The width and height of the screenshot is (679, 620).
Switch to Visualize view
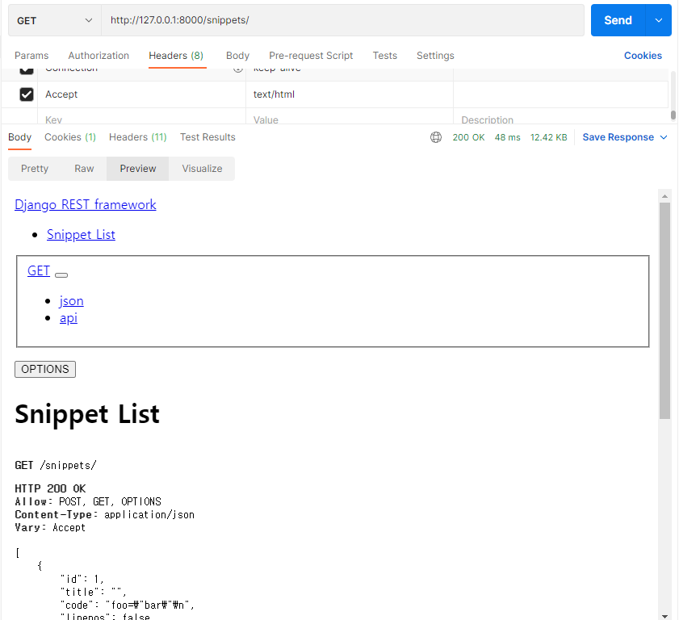click(x=202, y=169)
